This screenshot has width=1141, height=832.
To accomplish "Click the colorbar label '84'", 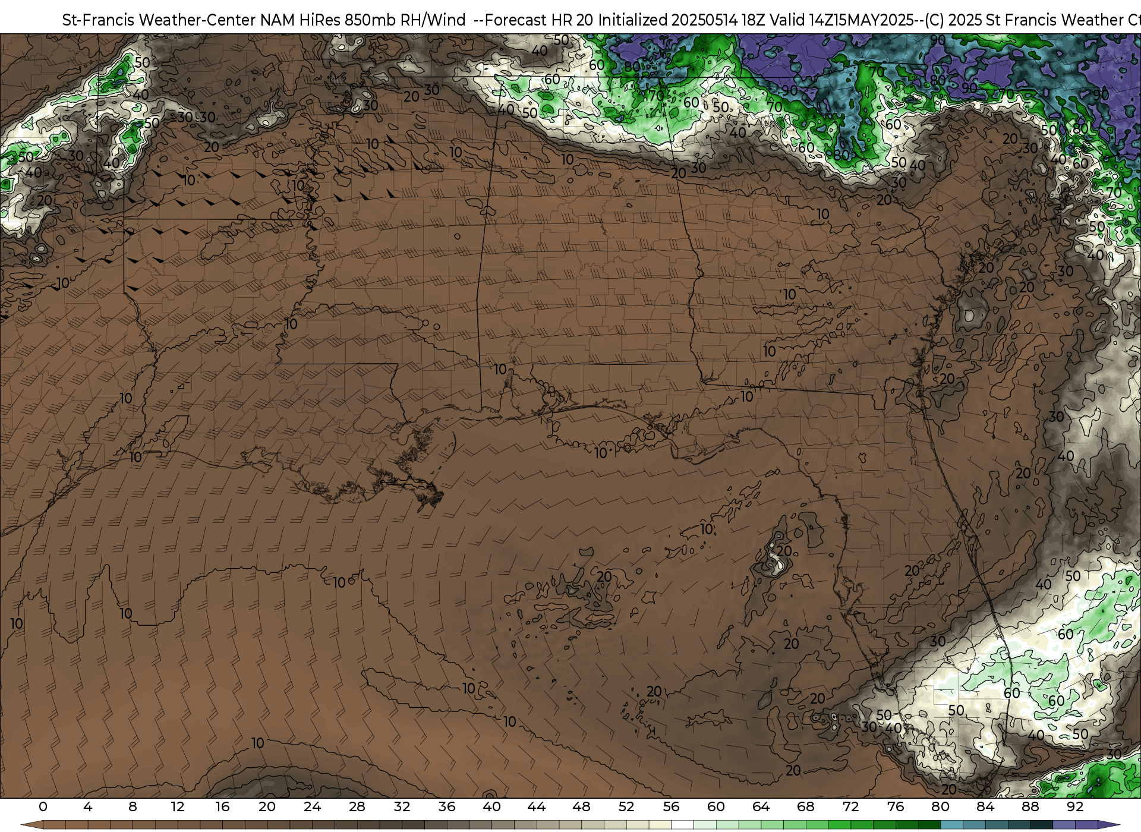I will 985,806.
